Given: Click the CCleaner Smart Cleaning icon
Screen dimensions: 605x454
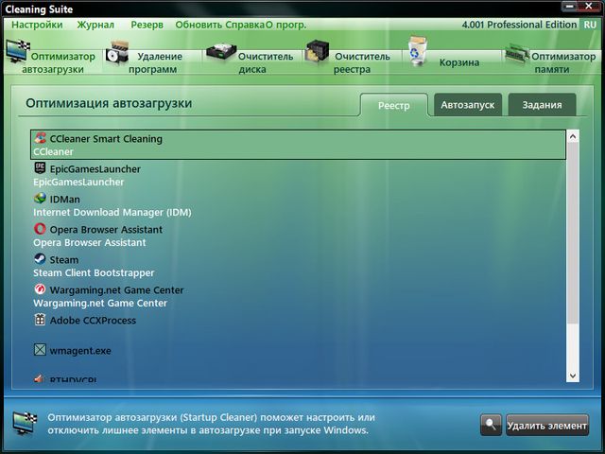Looking at the screenshot, I should 40,138.
